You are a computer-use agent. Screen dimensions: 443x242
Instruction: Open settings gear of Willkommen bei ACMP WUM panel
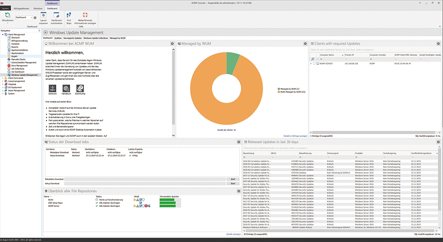click(x=172, y=44)
